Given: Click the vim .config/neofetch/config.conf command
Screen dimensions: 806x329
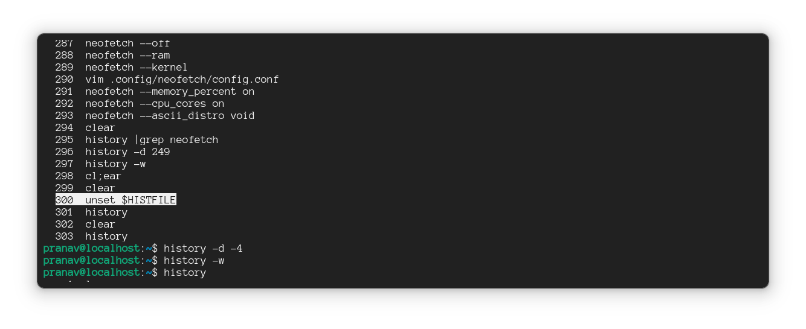Looking at the screenshot, I should point(181,79).
